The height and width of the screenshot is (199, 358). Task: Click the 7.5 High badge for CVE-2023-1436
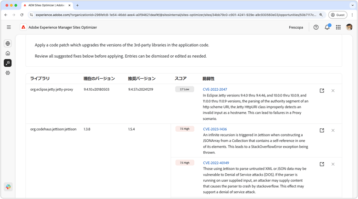[x=185, y=129]
